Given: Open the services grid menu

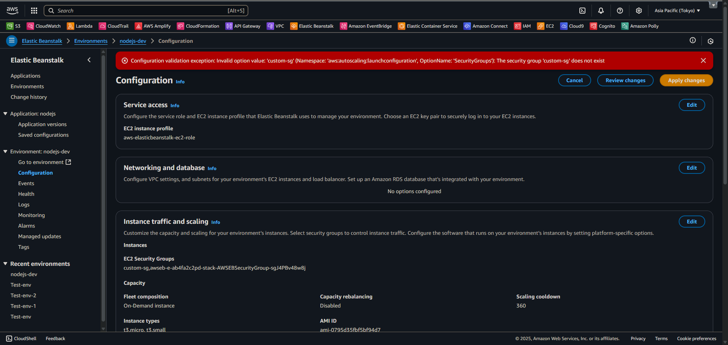Looking at the screenshot, I should pos(34,11).
